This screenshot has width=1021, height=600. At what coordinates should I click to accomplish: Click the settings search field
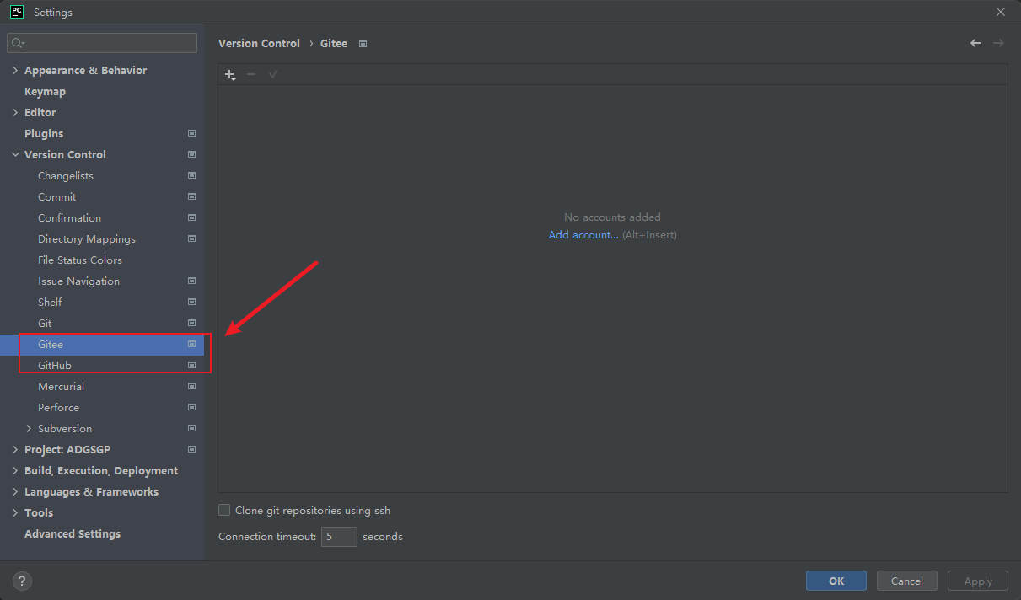(x=102, y=43)
